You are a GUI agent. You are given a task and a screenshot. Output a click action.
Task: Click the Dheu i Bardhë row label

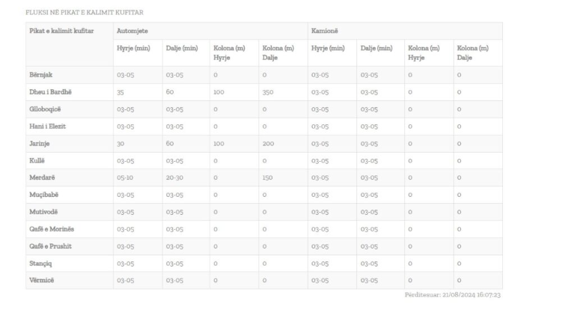coord(50,92)
